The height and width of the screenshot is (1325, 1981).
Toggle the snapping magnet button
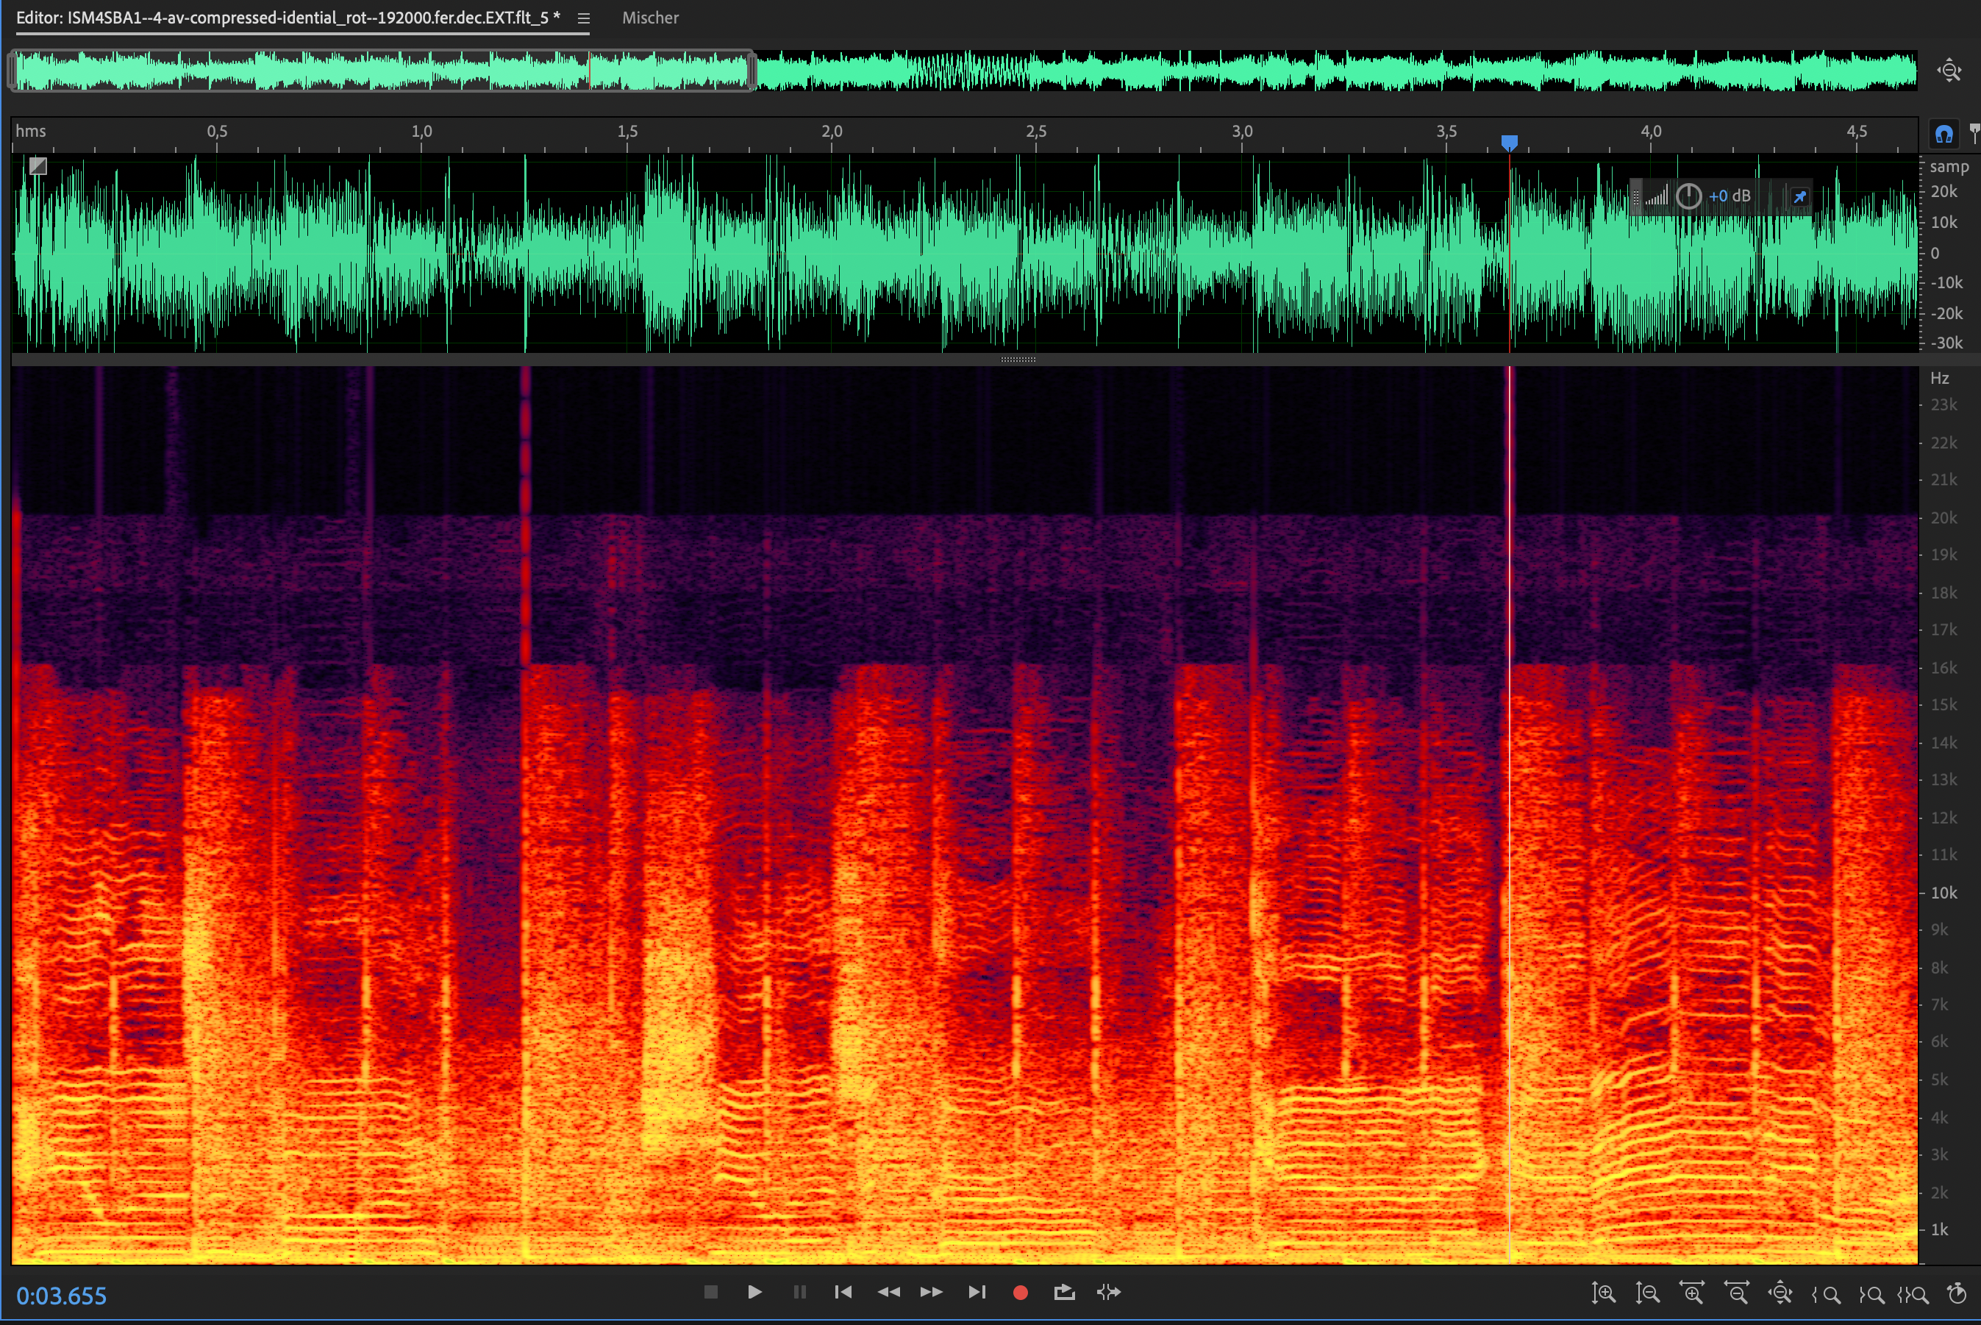click(x=1943, y=134)
